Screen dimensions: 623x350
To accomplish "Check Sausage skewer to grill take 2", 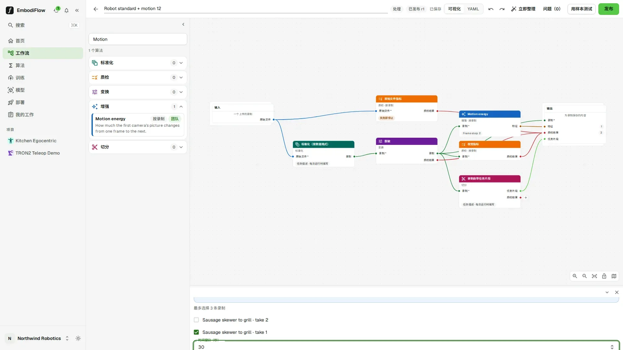I will tap(196, 320).
